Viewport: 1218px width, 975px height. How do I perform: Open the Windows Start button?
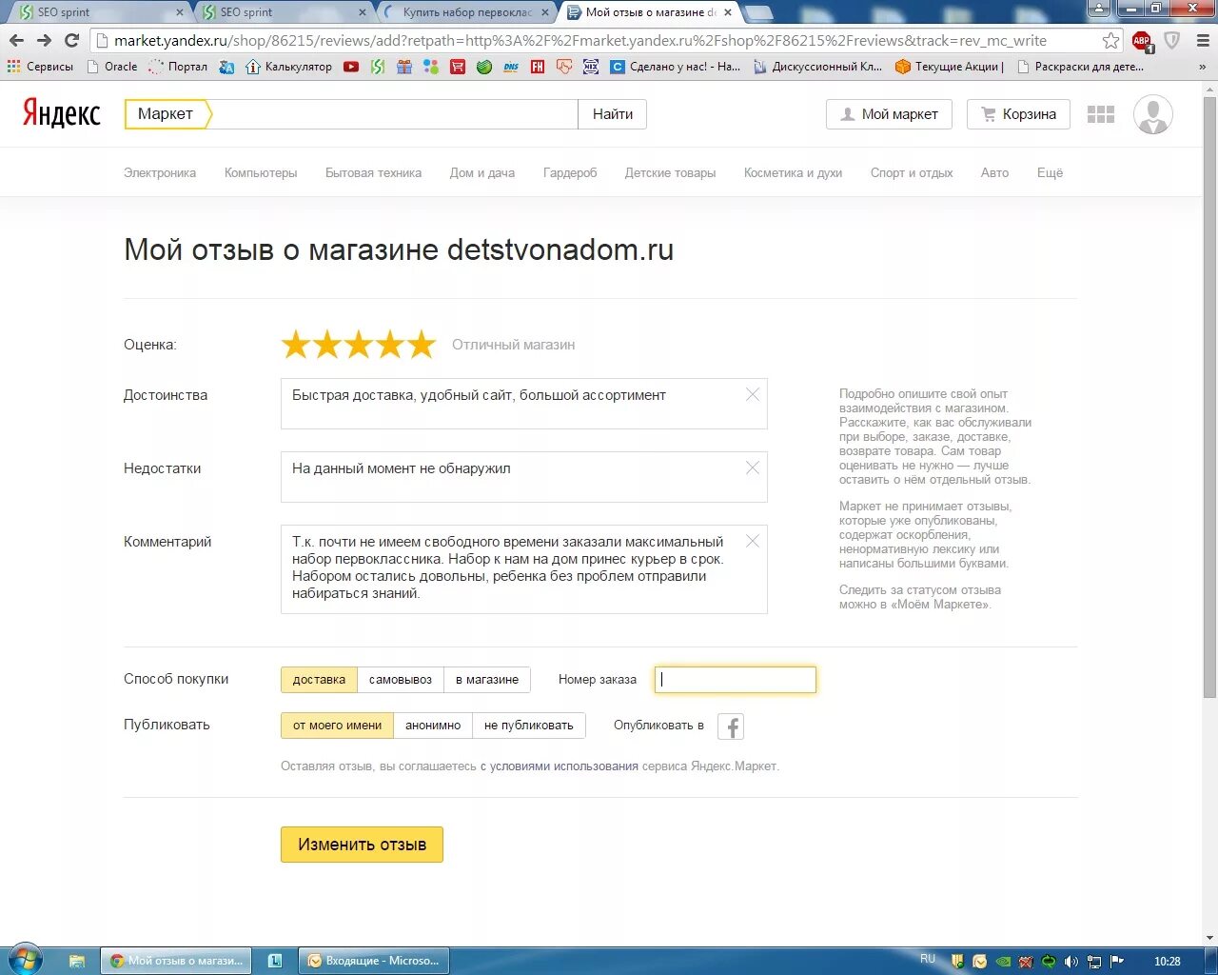click(26, 960)
